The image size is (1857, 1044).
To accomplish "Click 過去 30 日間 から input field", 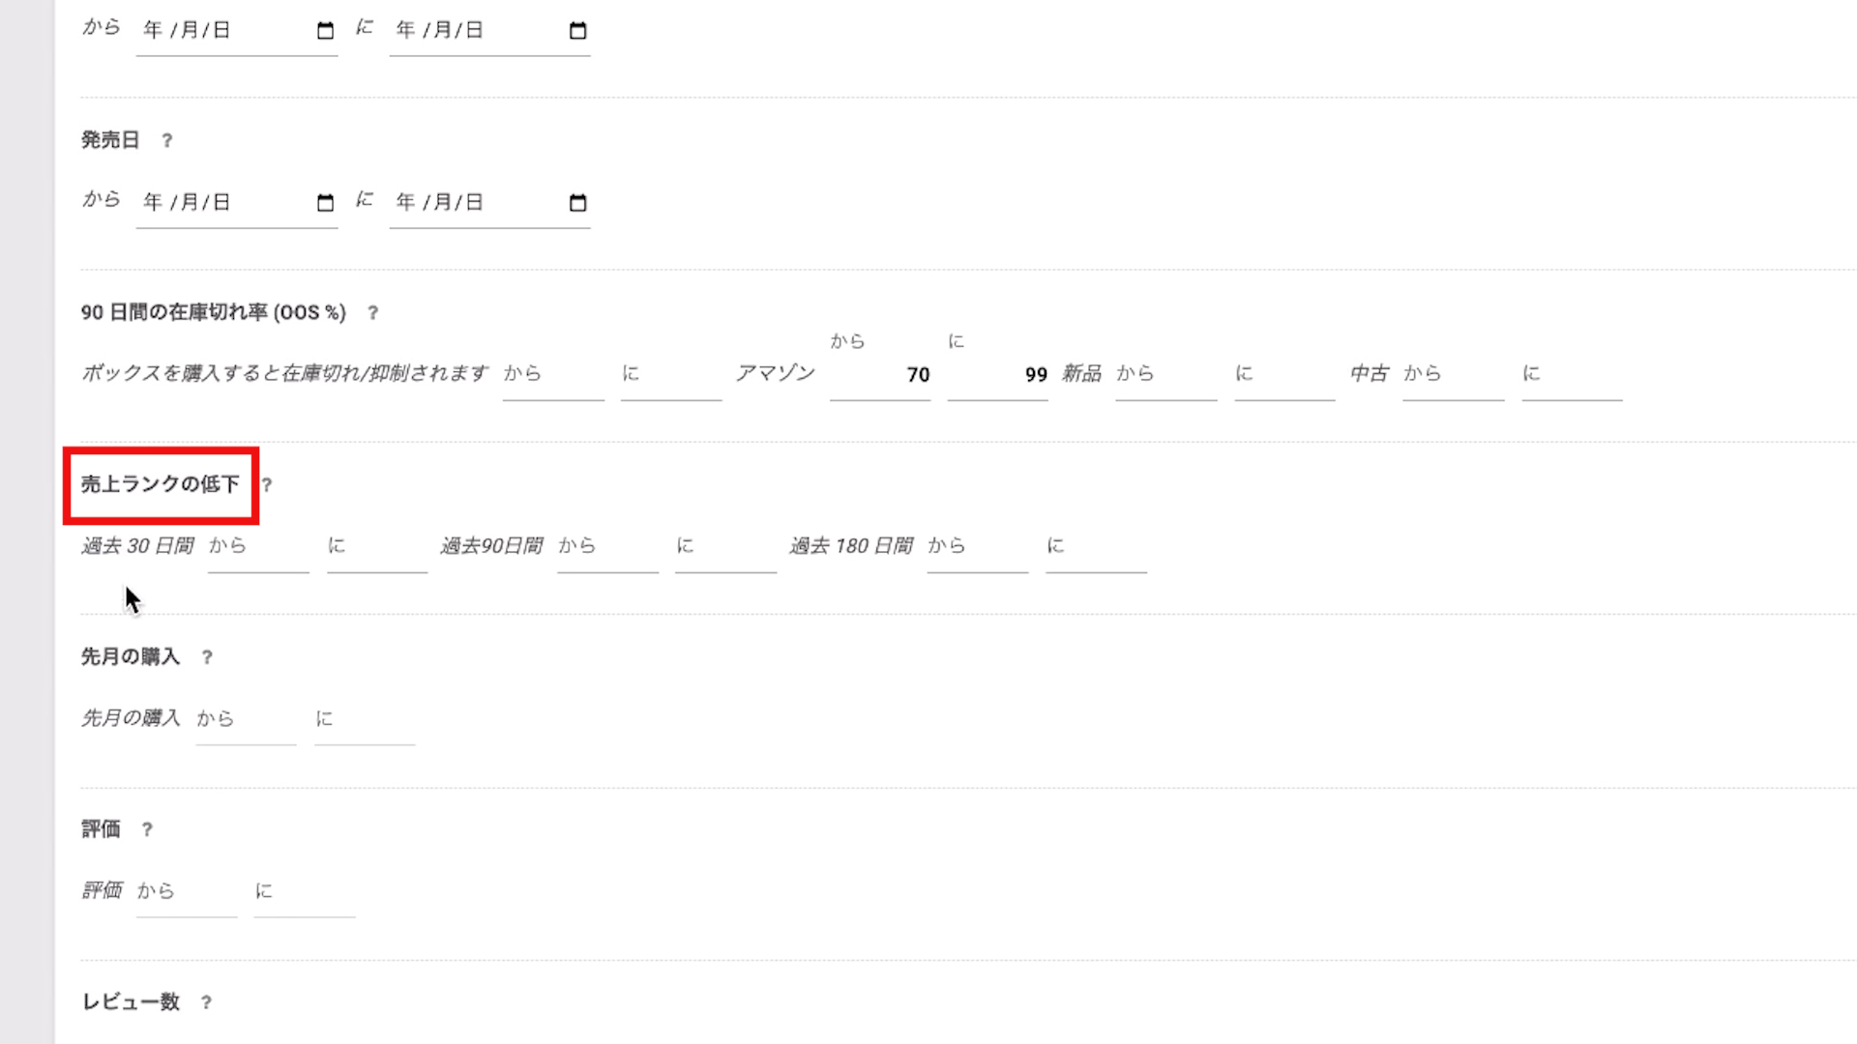I will point(258,547).
